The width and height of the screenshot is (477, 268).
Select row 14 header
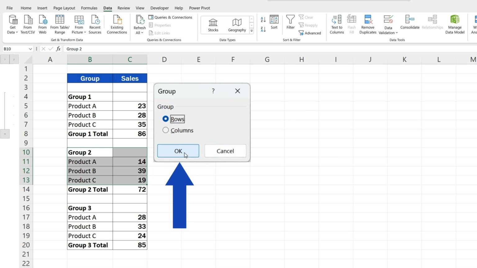(x=26, y=190)
